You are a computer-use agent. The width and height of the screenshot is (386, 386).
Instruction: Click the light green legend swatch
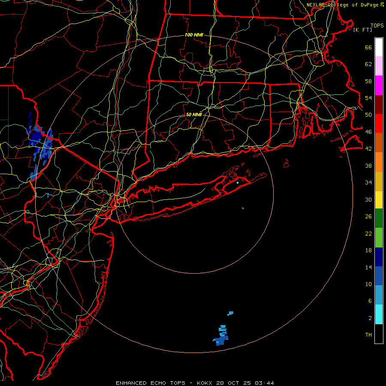379,238
